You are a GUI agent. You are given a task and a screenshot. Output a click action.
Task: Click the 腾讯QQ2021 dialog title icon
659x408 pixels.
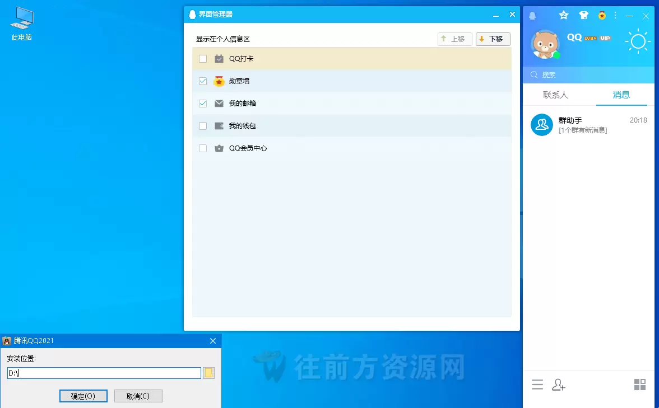[7, 341]
